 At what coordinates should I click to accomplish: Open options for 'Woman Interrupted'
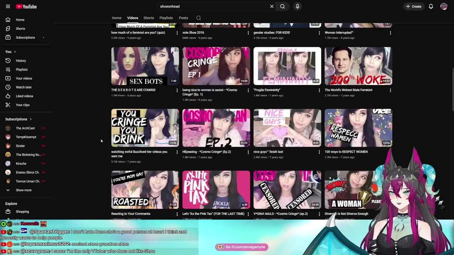pos(390,33)
